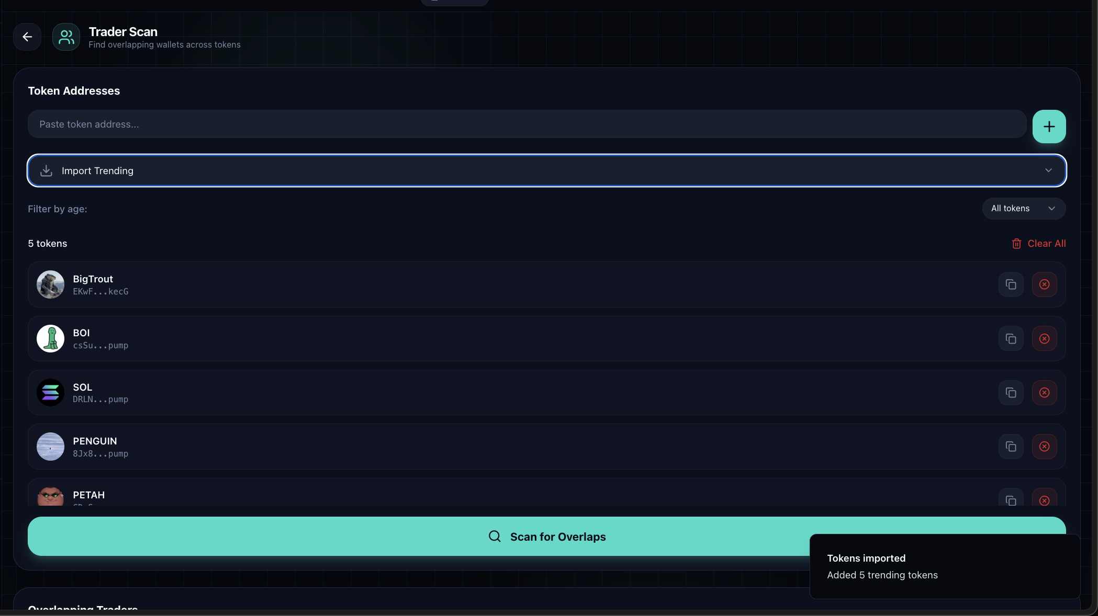Click the Import Trending download icon
1098x616 pixels.
tap(47, 171)
